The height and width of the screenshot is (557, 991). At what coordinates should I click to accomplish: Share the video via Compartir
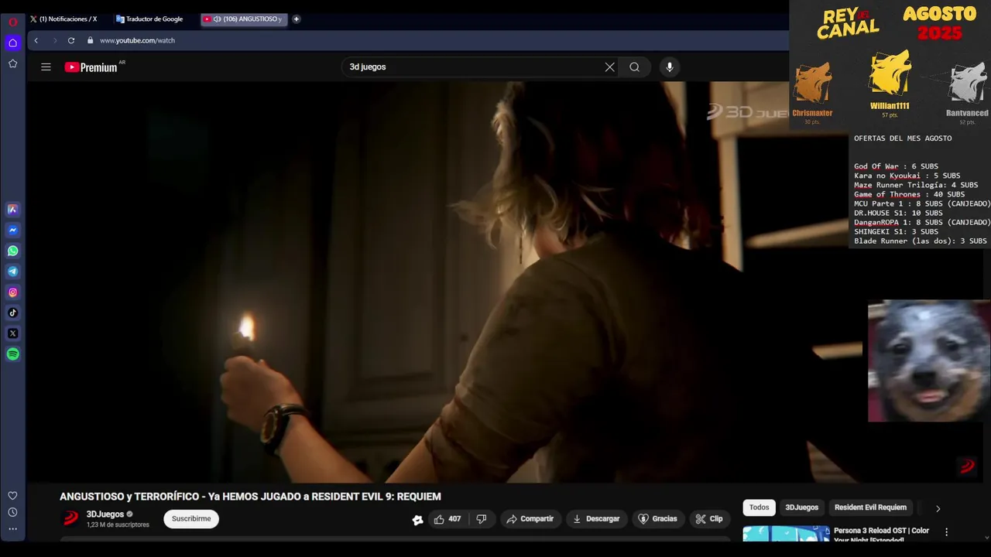click(x=530, y=519)
